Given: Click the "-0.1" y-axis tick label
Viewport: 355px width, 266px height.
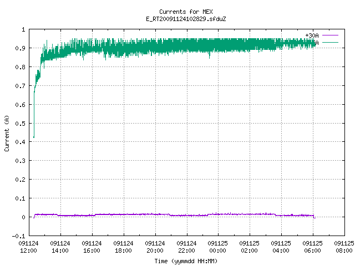Looking at the screenshot, I should click(18, 236).
